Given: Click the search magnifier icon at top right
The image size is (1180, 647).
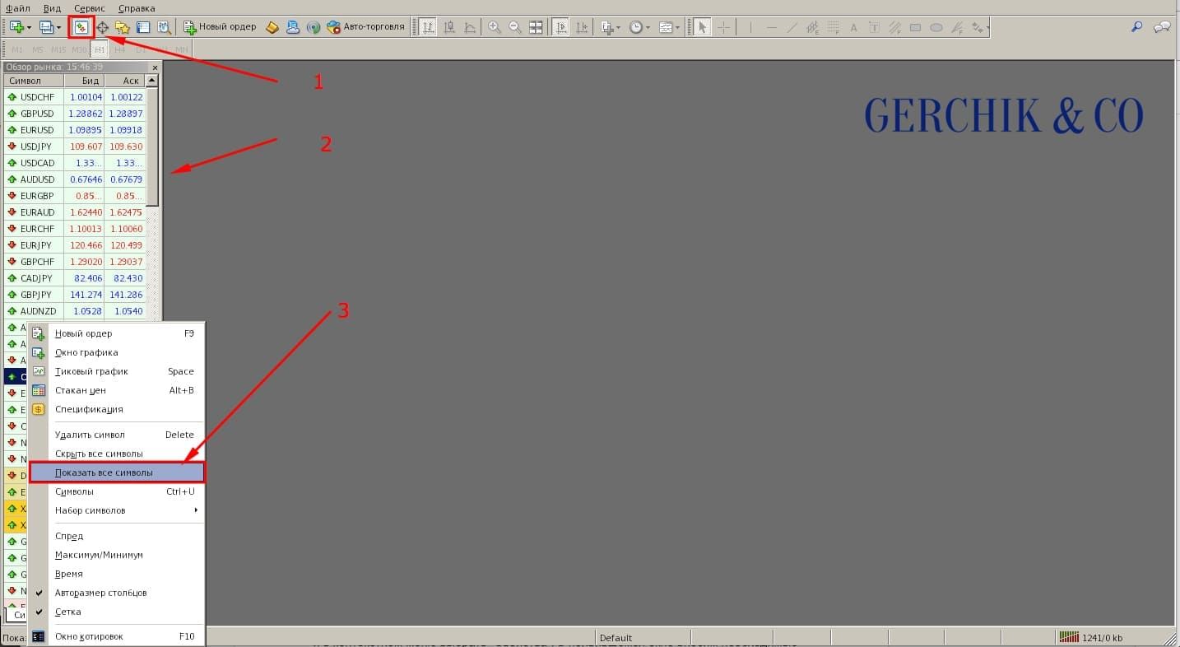Looking at the screenshot, I should [1136, 27].
